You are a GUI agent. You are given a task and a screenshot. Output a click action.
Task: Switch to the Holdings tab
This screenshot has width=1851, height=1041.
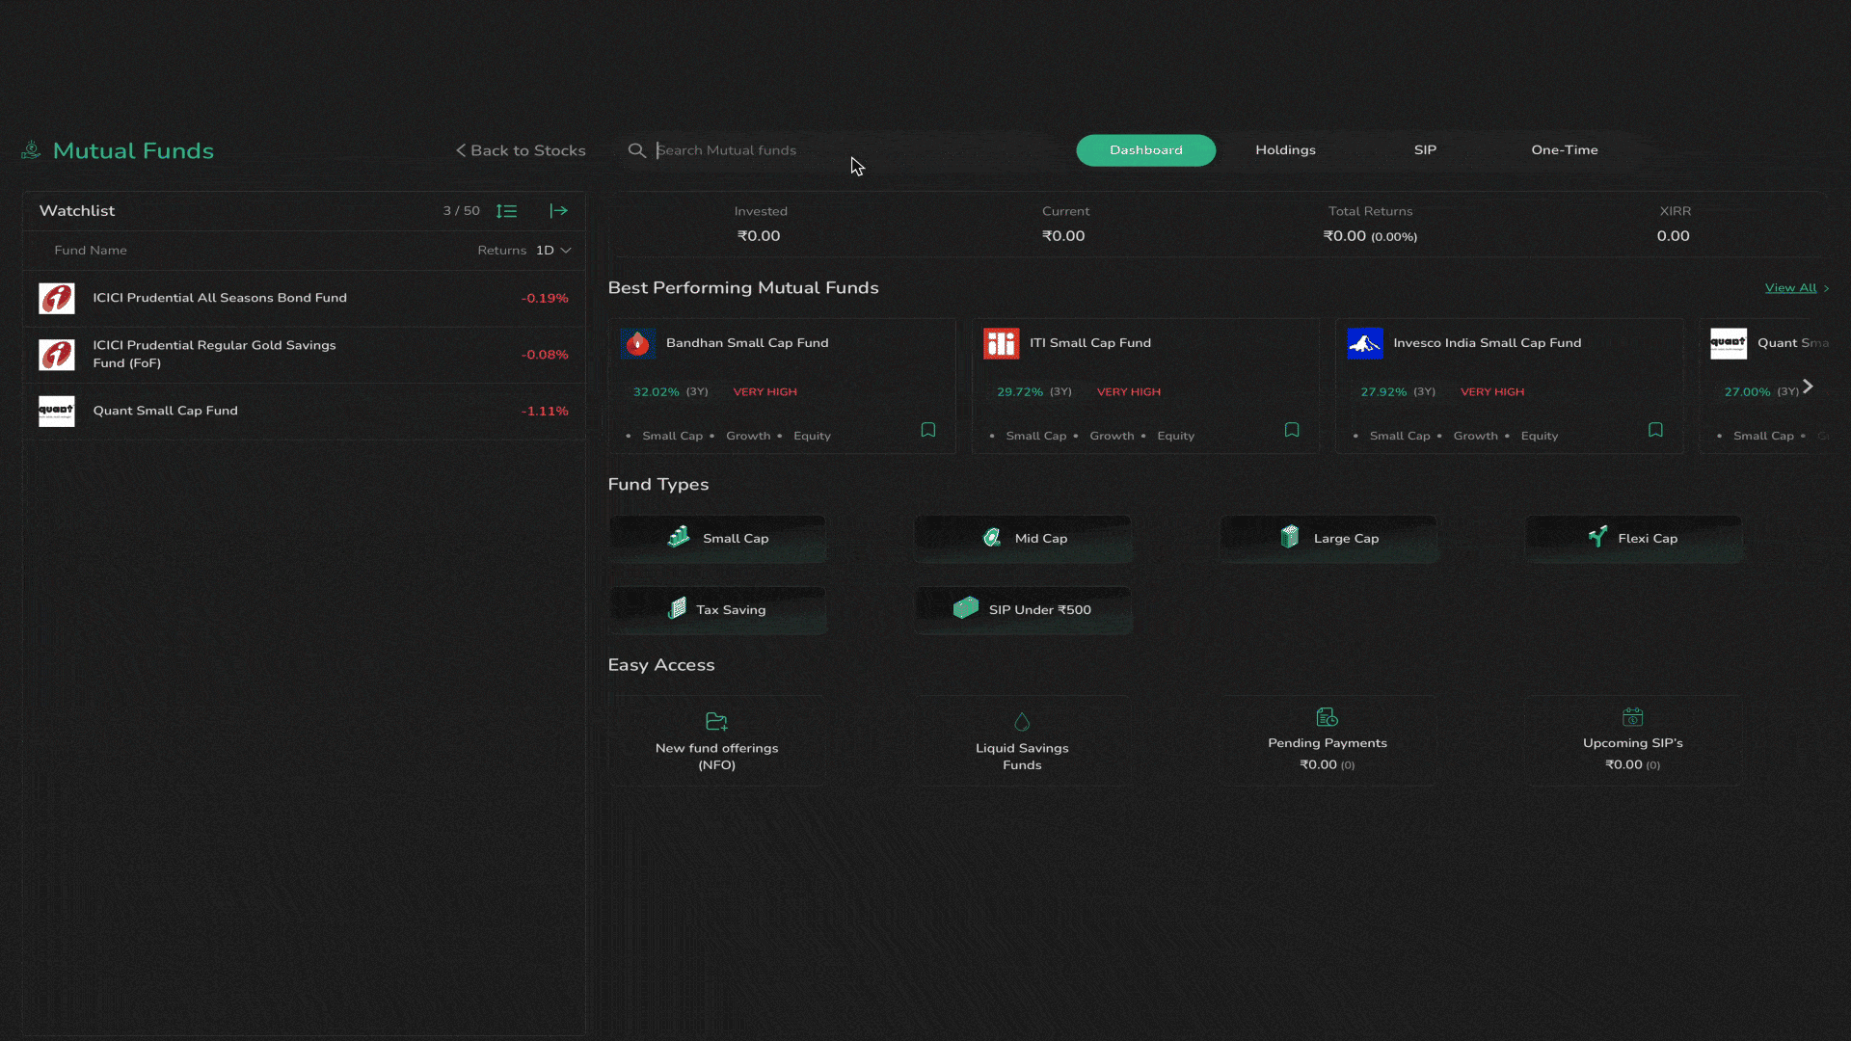pyautogui.click(x=1285, y=150)
